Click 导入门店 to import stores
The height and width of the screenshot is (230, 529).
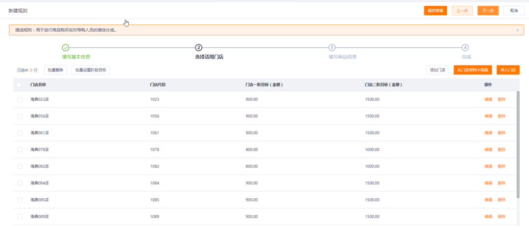point(508,70)
